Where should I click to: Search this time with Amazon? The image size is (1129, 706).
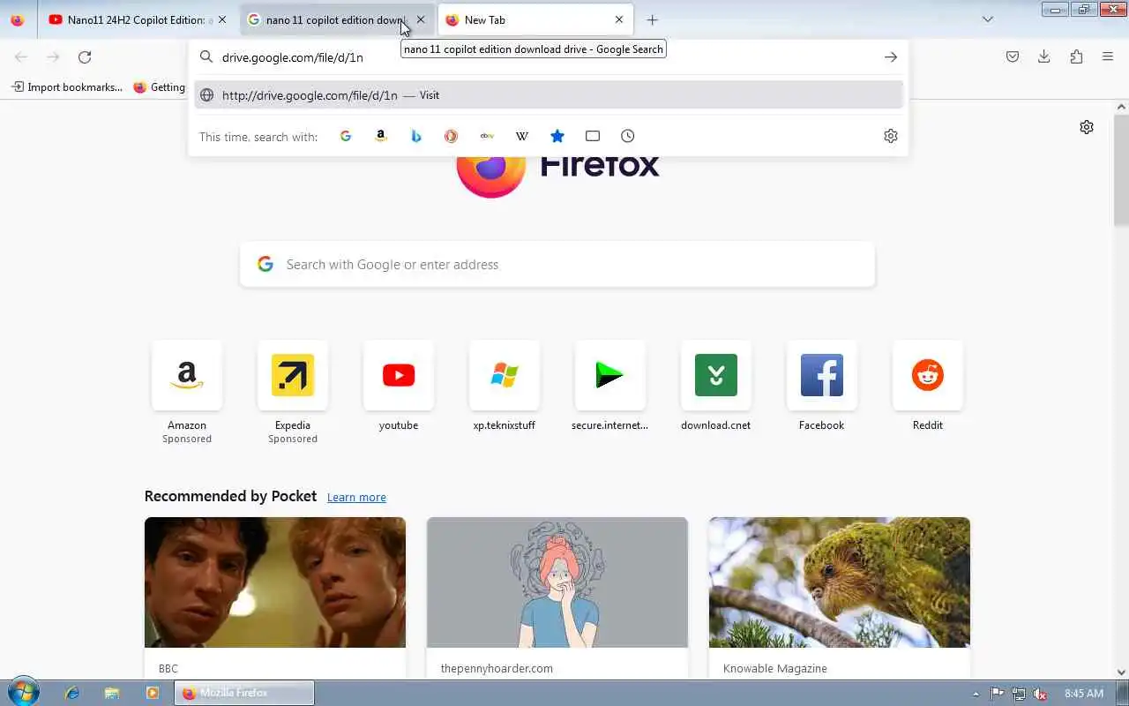pos(381,136)
